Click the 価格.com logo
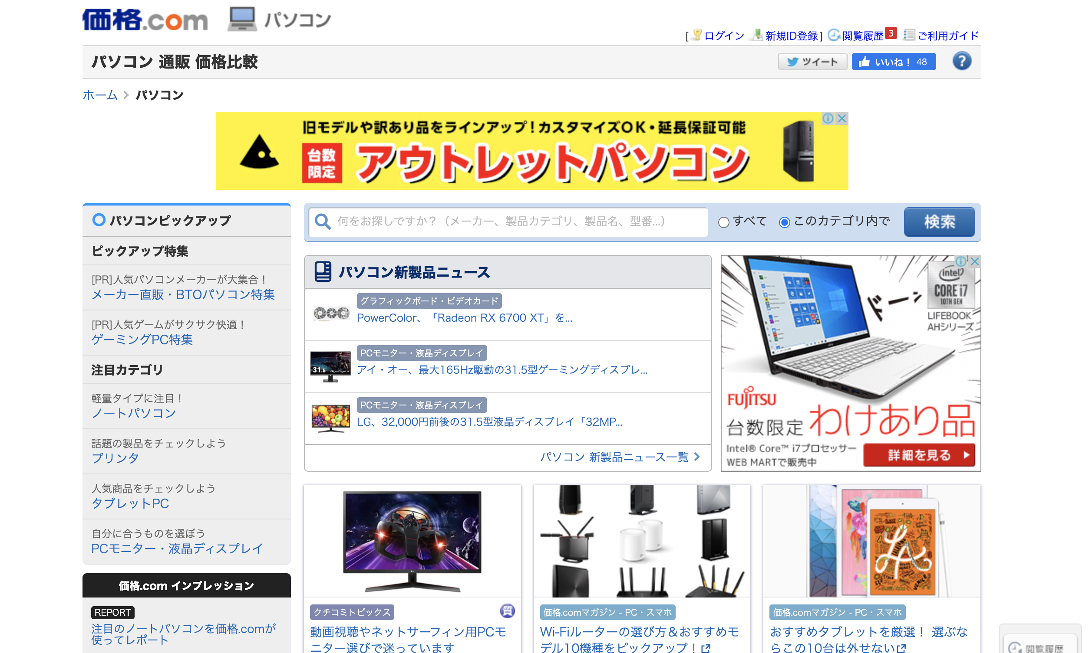 (145, 20)
